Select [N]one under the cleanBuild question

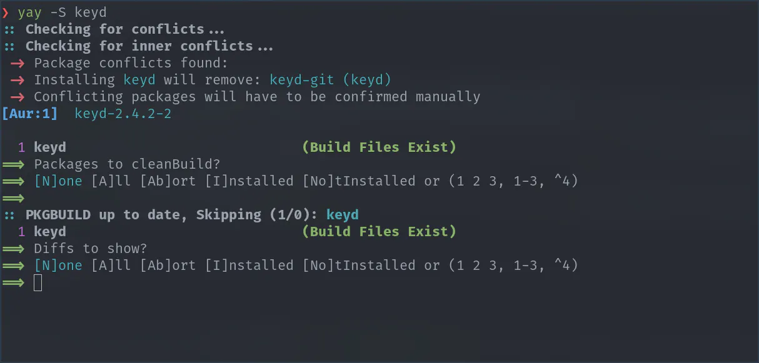tap(58, 181)
